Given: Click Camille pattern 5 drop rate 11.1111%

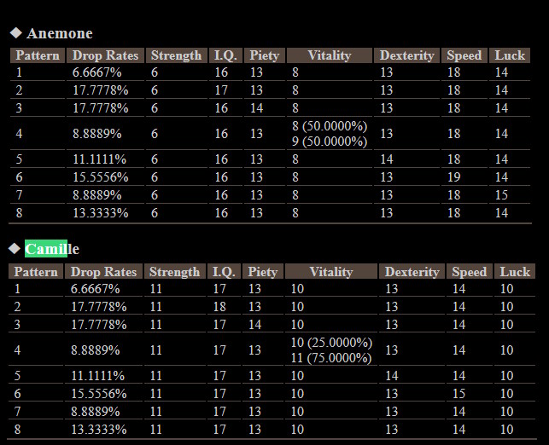Looking at the screenshot, I should click(x=97, y=375).
